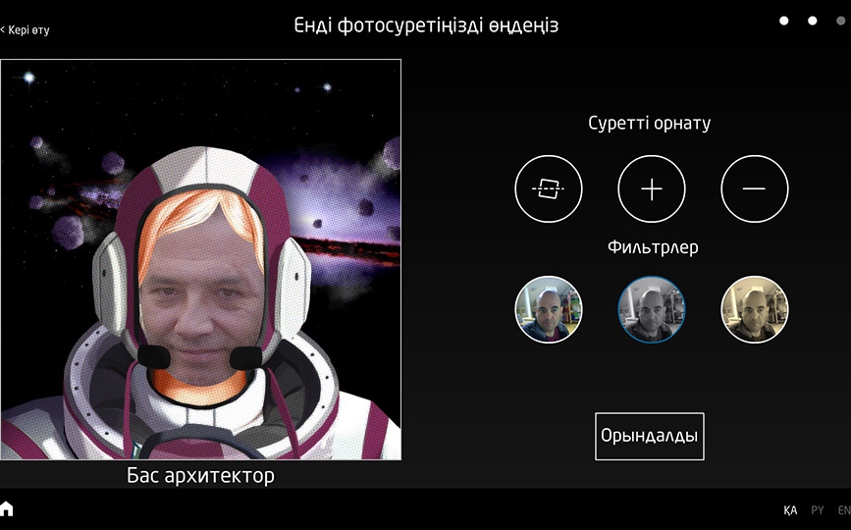851x530 pixels.
Task: Click the Бас архитектор caption
Action: pos(201,475)
